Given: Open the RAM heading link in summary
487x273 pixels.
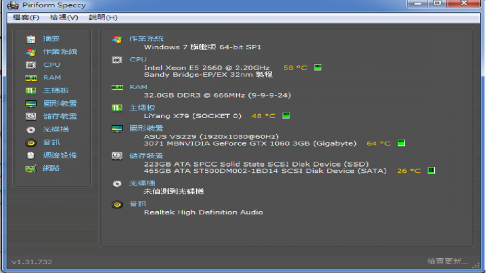Looking at the screenshot, I should click(138, 87).
